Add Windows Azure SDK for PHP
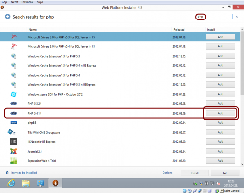The image size is (244, 193). [x=221, y=94]
